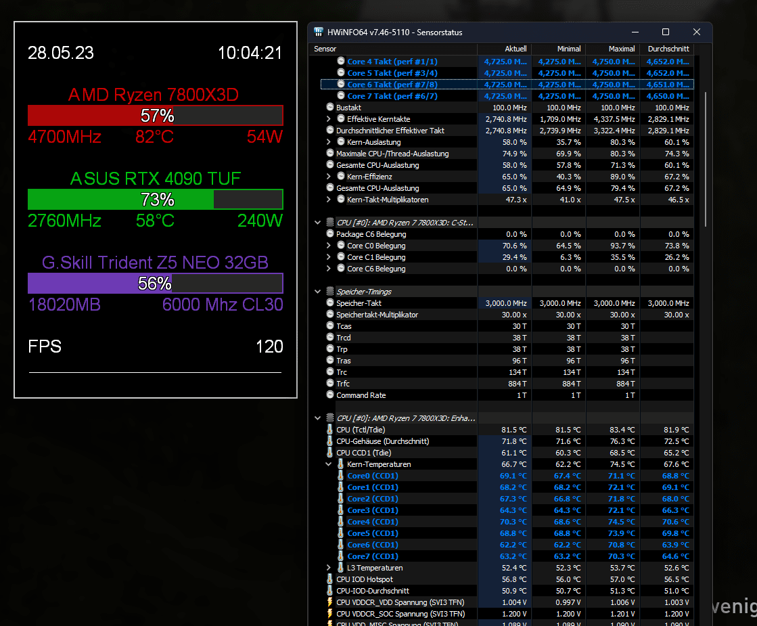The height and width of the screenshot is (626, 757).
Task: Click the Aktuell column header
Action: [x=505, y=49]
